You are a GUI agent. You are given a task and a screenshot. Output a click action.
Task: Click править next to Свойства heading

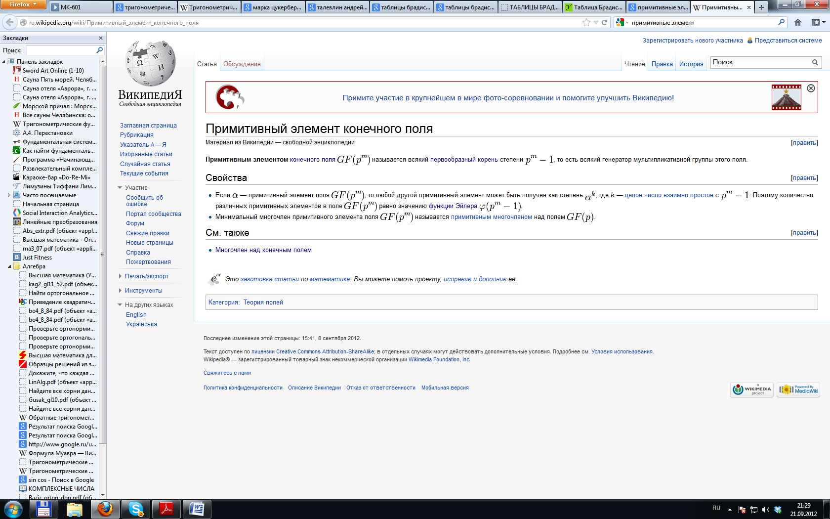tap(804, 178)
